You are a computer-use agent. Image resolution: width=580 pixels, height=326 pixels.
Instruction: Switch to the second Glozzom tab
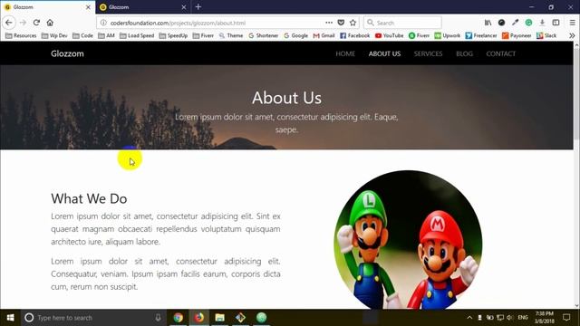(143, 7)
